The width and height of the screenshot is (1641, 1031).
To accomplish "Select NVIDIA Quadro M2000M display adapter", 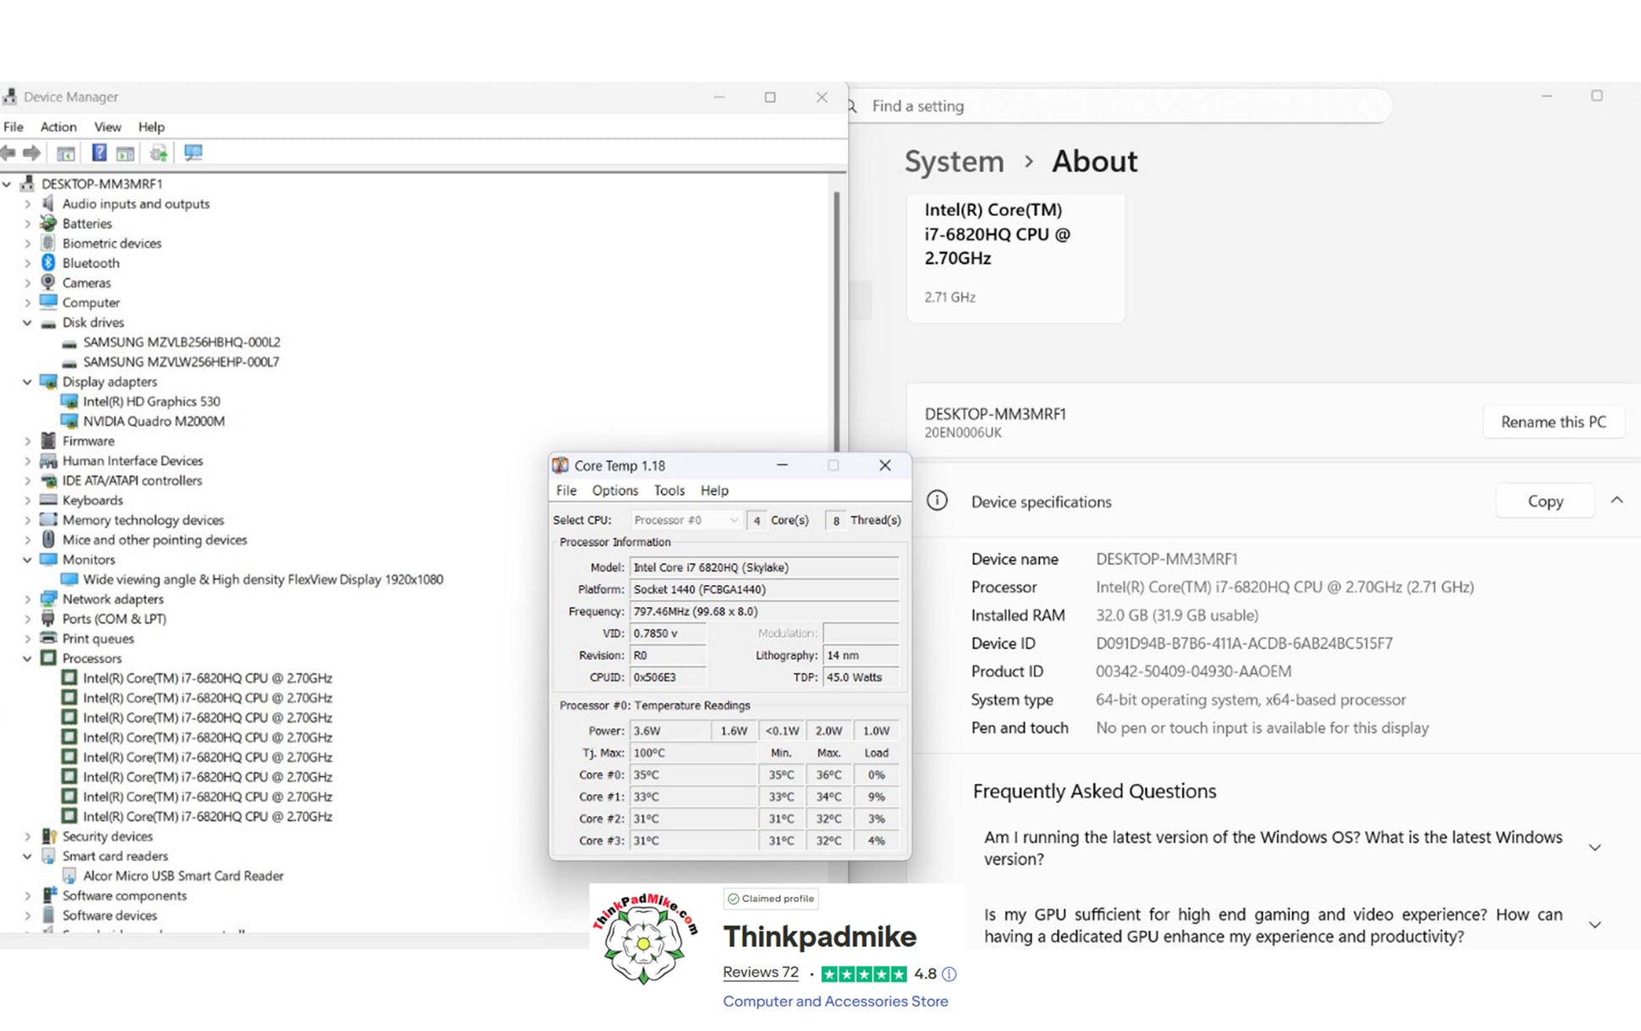I will [153, 422].
